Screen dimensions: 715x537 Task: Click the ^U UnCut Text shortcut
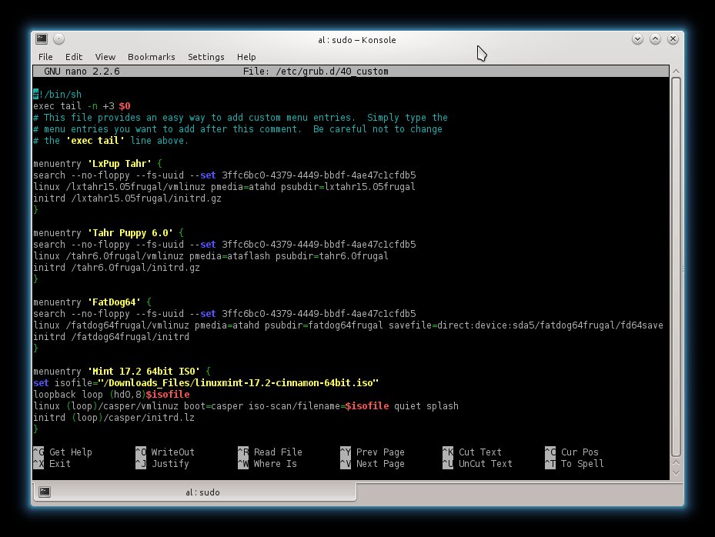pyautogui.click(x=477, y=464)
